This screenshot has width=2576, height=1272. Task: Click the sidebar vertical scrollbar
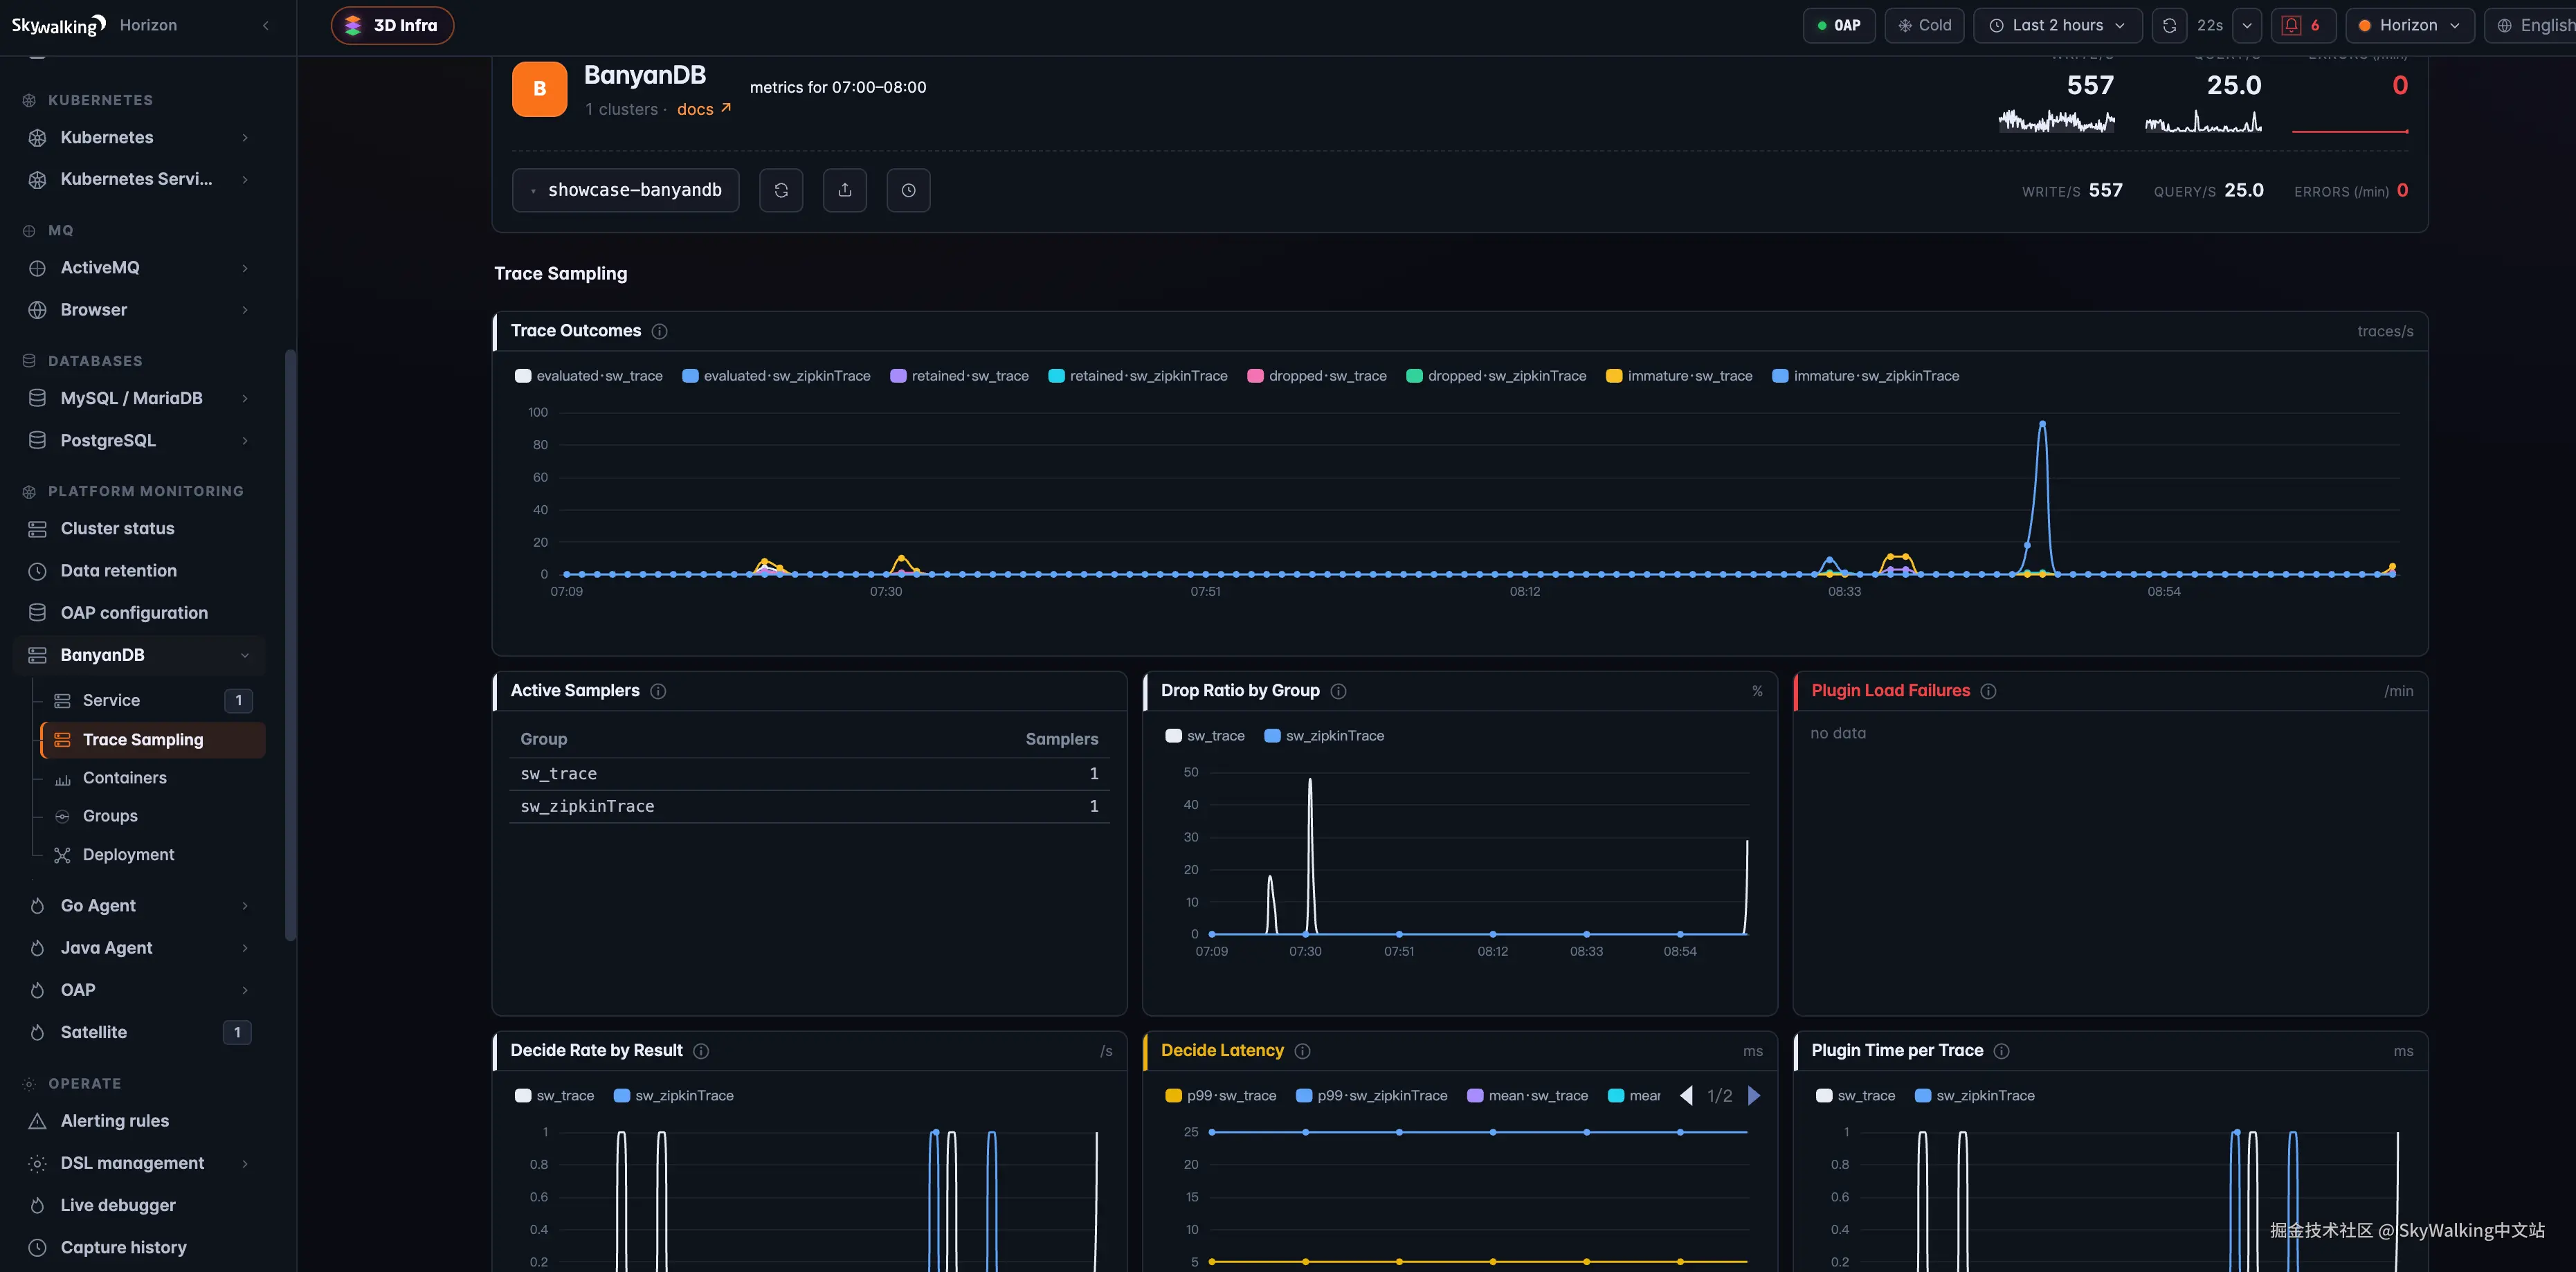291,645
